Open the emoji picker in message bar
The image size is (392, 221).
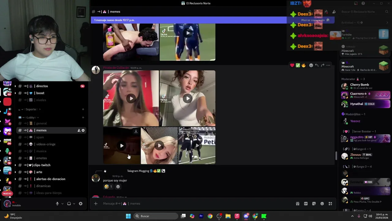click(322, 204)
